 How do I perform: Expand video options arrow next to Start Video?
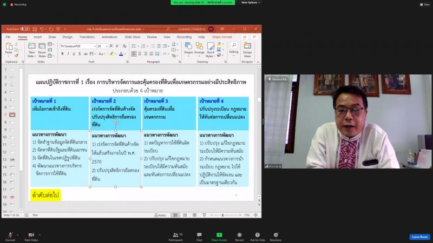pos(40,235)
